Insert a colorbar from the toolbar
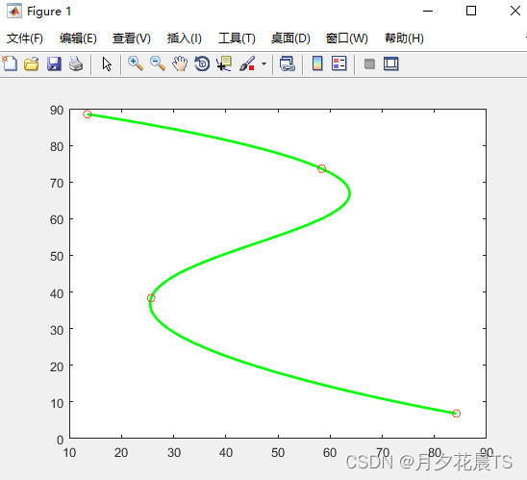Screen dimensions: 527x480 317,63
